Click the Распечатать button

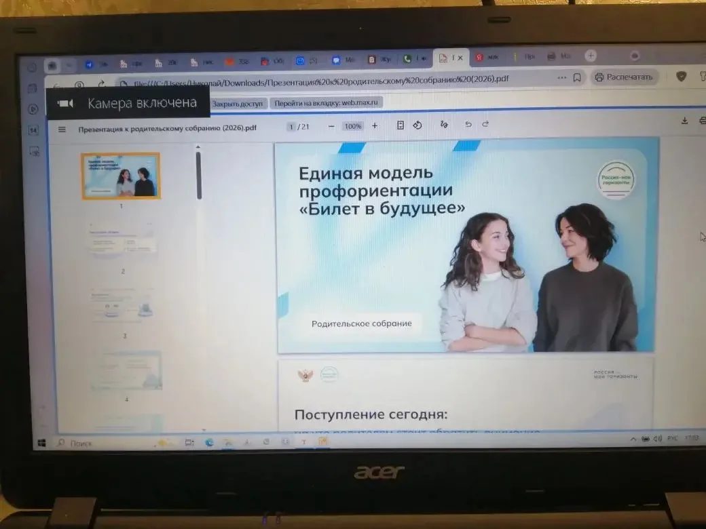(x=624, y=77)
